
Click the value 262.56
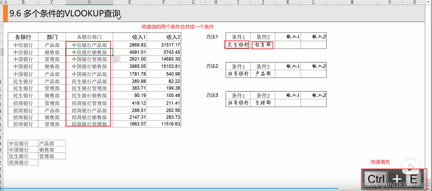click(174, 111)
